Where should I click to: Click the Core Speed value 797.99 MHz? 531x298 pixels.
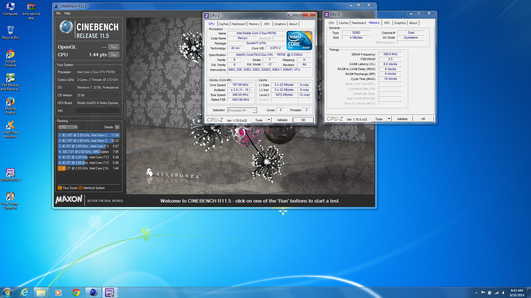[240, 85]
